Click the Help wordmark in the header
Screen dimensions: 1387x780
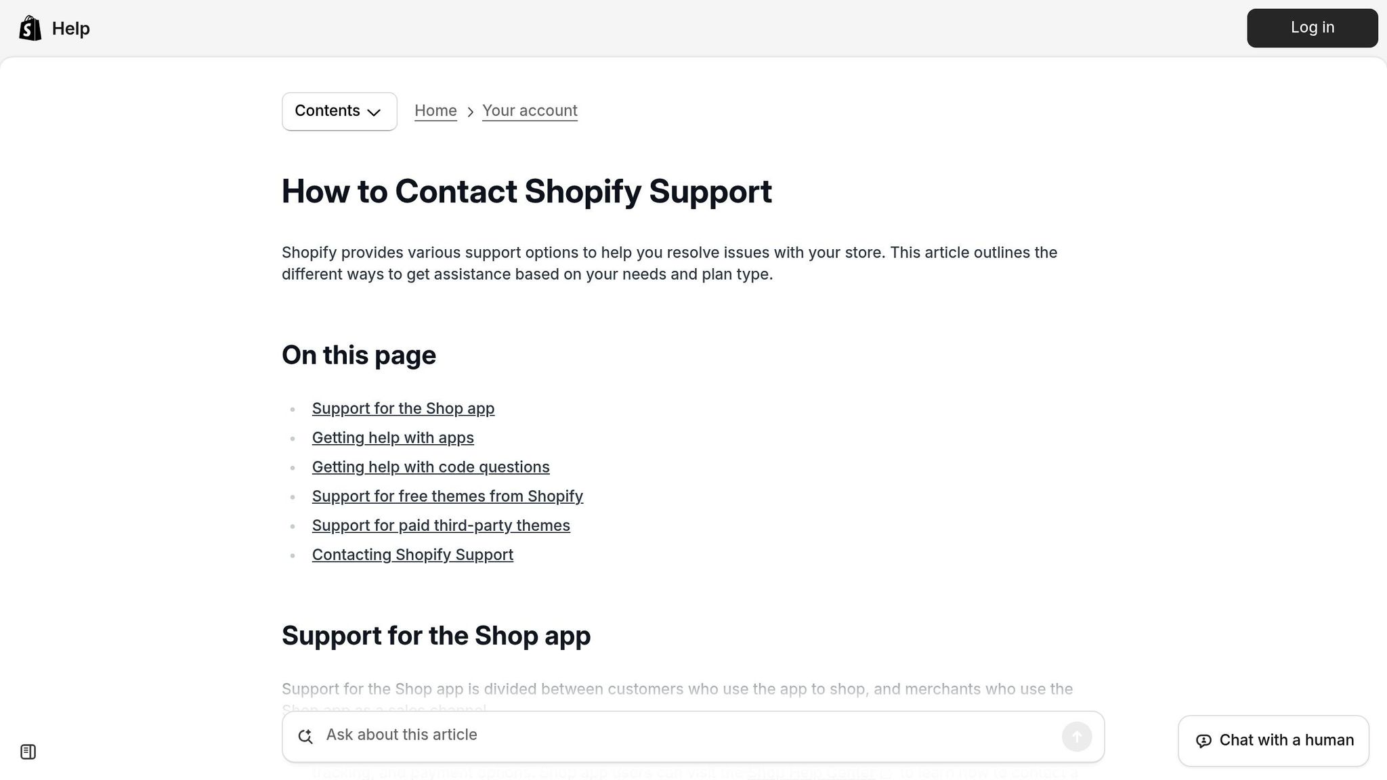coord(70,28)
